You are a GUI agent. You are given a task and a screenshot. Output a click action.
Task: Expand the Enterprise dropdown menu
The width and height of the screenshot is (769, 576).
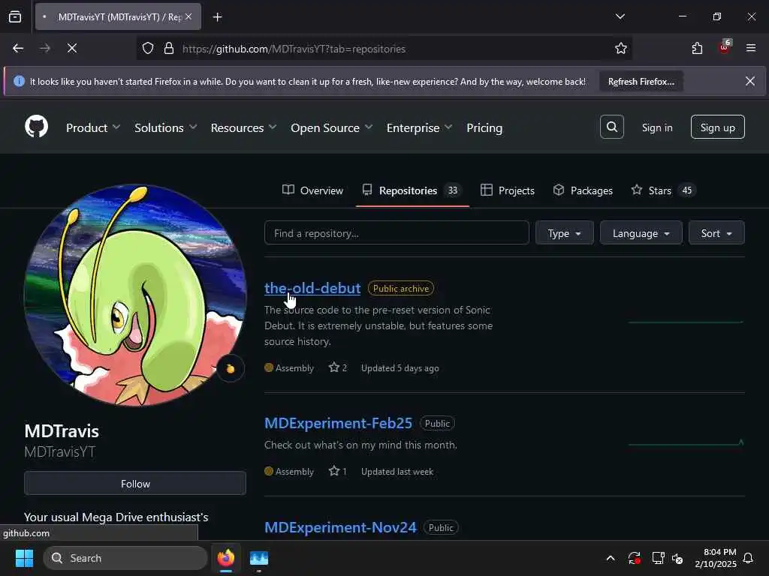[419, 127]
